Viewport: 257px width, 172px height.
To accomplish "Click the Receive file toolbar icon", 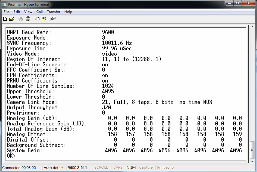I will tap(44, 19).
